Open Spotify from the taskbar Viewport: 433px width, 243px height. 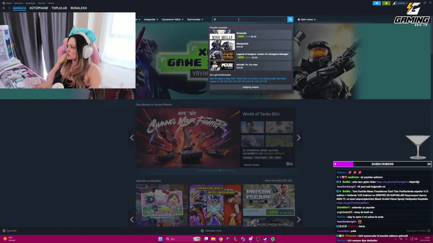(273, 239)
